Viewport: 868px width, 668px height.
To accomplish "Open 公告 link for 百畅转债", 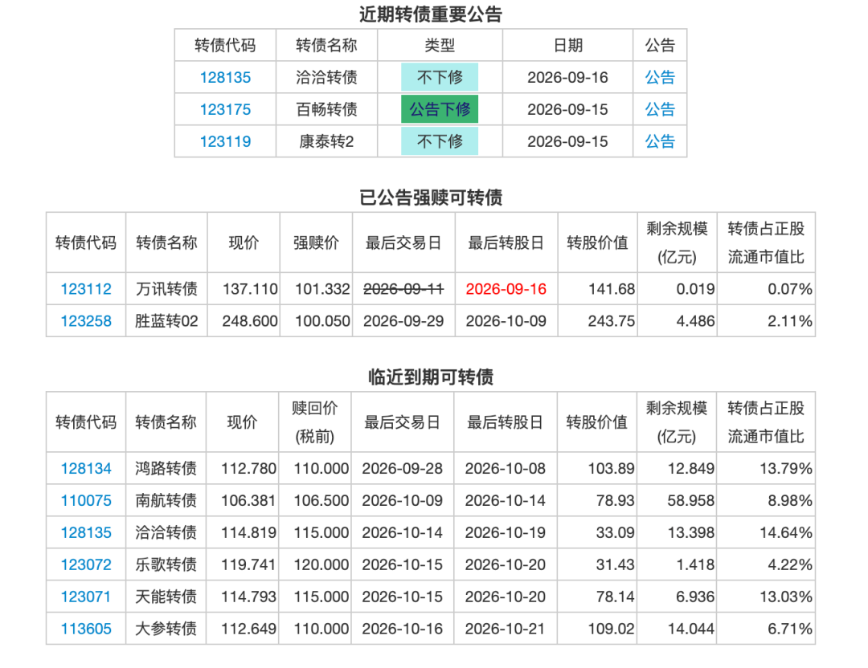I will (x=660, y=109).
